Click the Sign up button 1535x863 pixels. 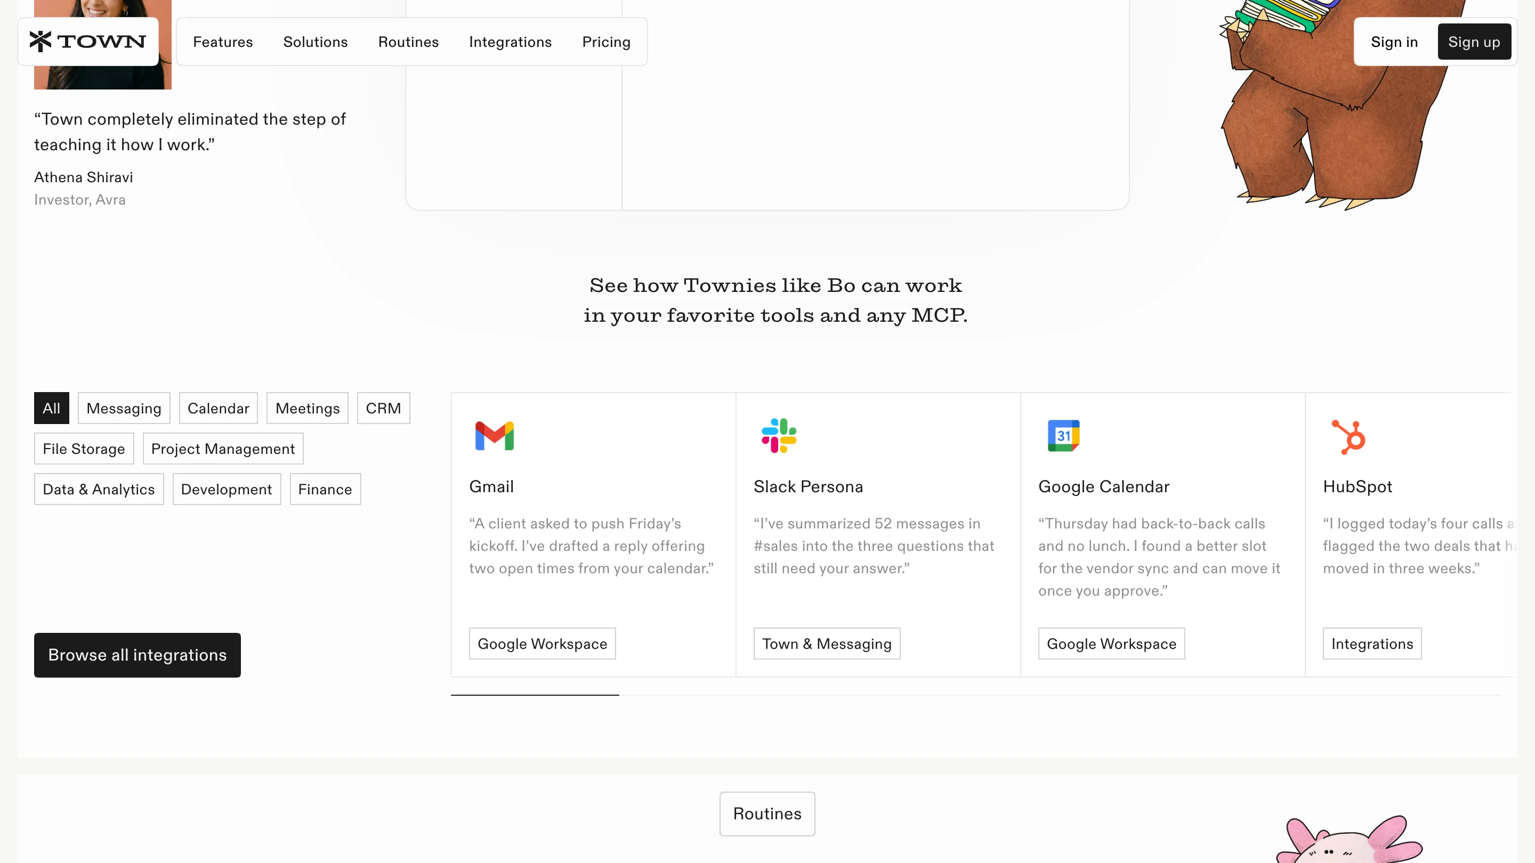click(x=1474, y=42)
